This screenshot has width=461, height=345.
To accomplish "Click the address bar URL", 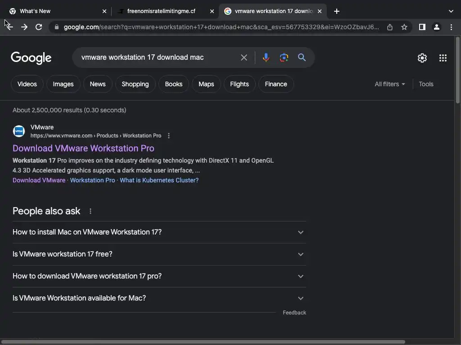I will tap(221, 27).
